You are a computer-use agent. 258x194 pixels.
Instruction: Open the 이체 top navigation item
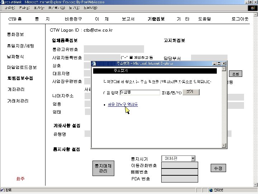coord(102,19)
